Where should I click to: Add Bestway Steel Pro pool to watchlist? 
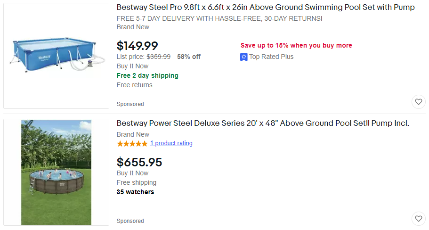(418, 102)
